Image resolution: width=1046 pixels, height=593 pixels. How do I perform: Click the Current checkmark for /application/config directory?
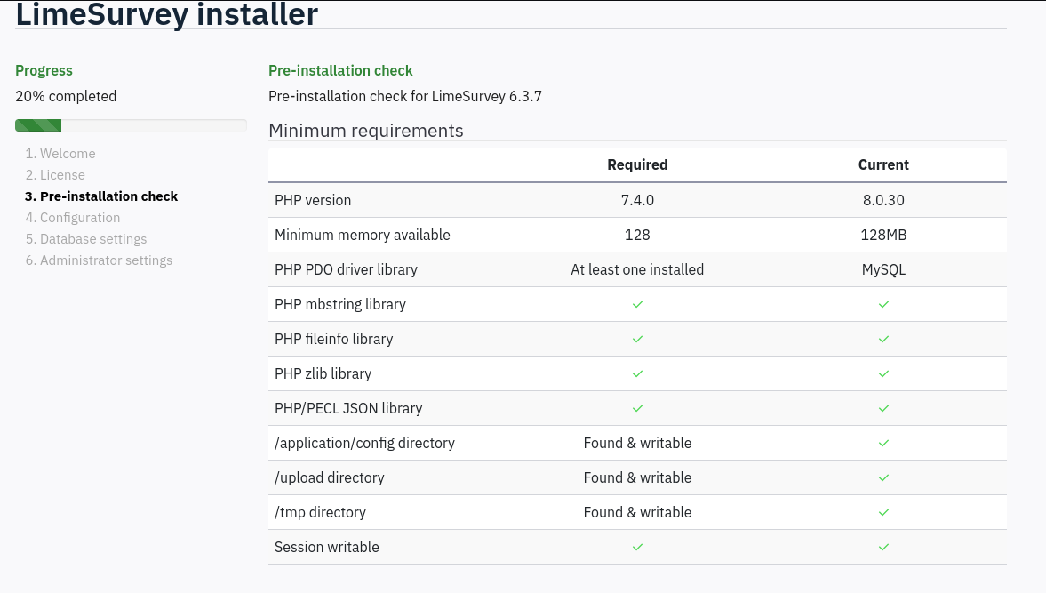[x=883, y=443]
